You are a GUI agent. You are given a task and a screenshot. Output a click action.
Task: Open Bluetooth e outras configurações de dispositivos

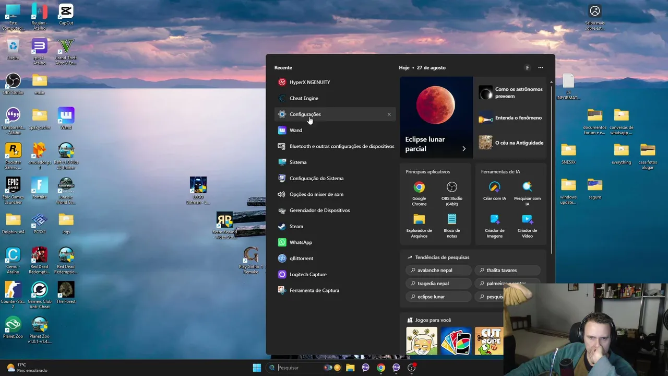335,146
